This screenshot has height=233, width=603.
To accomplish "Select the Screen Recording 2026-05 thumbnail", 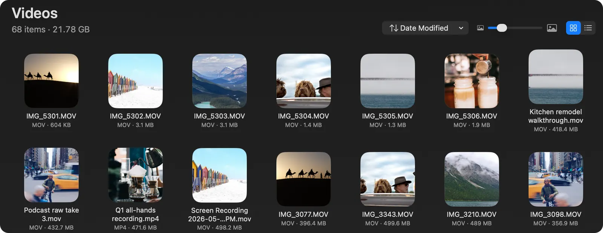I will (219, 175).
